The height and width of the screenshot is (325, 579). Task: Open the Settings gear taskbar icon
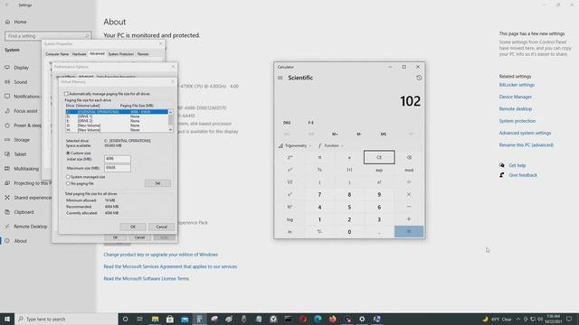click(362, 319)
